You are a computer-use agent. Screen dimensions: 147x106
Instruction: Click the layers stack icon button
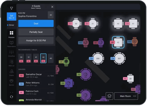tap(109, 96)
